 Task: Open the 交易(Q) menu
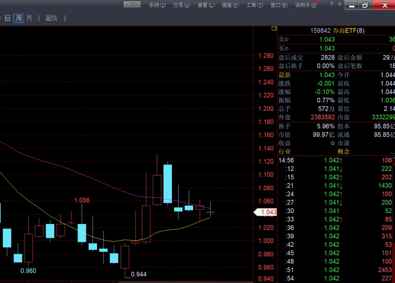point(182,5)
